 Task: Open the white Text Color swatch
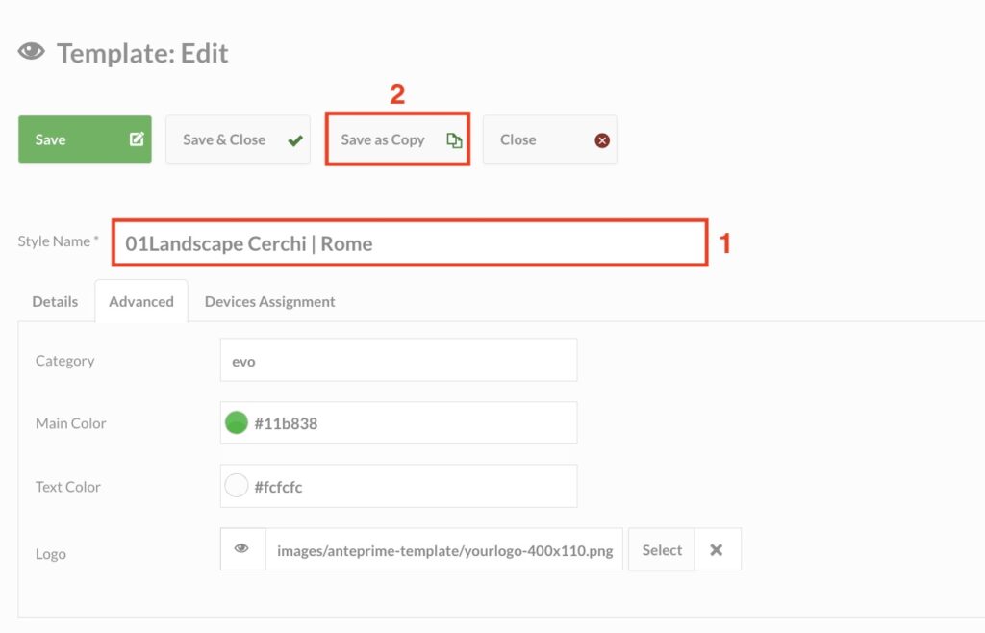point(237,486)
